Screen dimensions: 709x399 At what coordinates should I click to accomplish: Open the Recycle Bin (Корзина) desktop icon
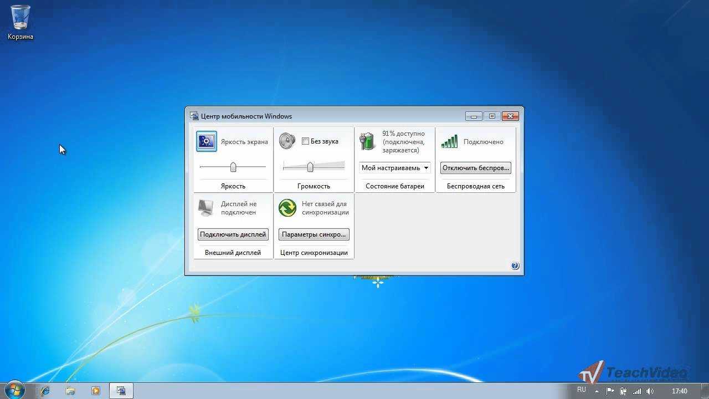pyautogui.click(x=20, y=23)
